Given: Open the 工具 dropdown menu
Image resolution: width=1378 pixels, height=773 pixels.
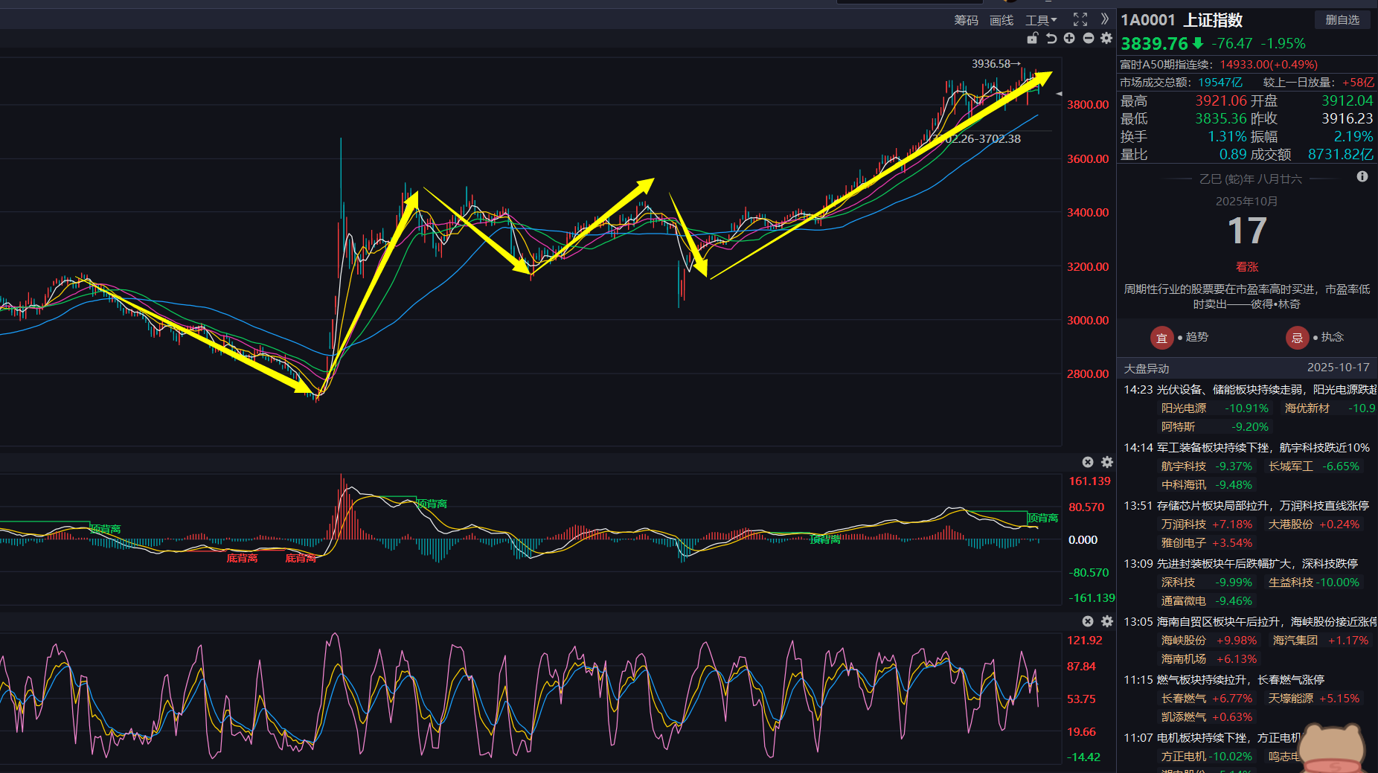Looking at the screenshot, I should [1040, 20].
